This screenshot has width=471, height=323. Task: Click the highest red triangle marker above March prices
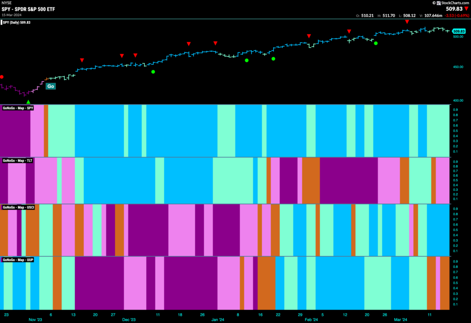[407, 22]
